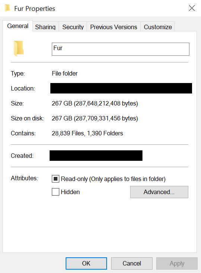Click the large Fur folder icon
201x273 pixels.
19,49
